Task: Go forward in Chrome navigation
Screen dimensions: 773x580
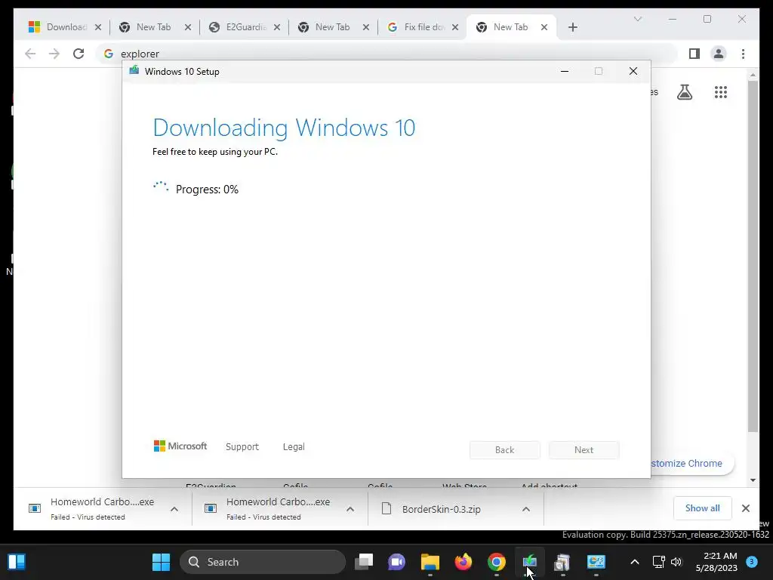Action: click(x=54, y=54)
